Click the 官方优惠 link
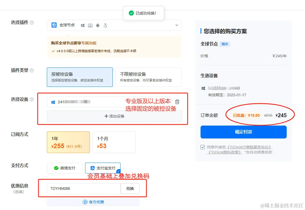This screenshot has width=305, height=210. (x=93, y=202)
